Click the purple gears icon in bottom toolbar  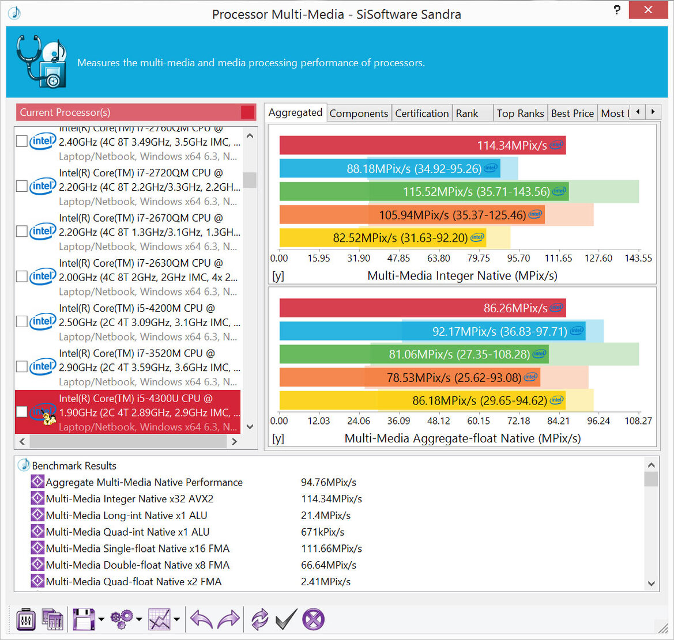(122, 619)
